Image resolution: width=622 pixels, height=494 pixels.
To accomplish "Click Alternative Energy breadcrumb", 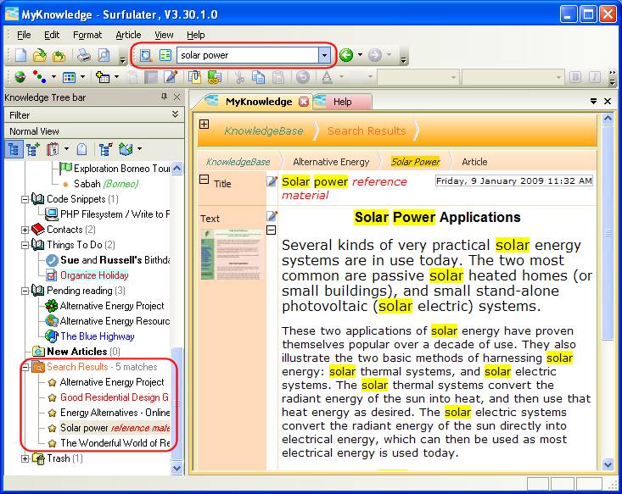I will click(x=331, y=162).
